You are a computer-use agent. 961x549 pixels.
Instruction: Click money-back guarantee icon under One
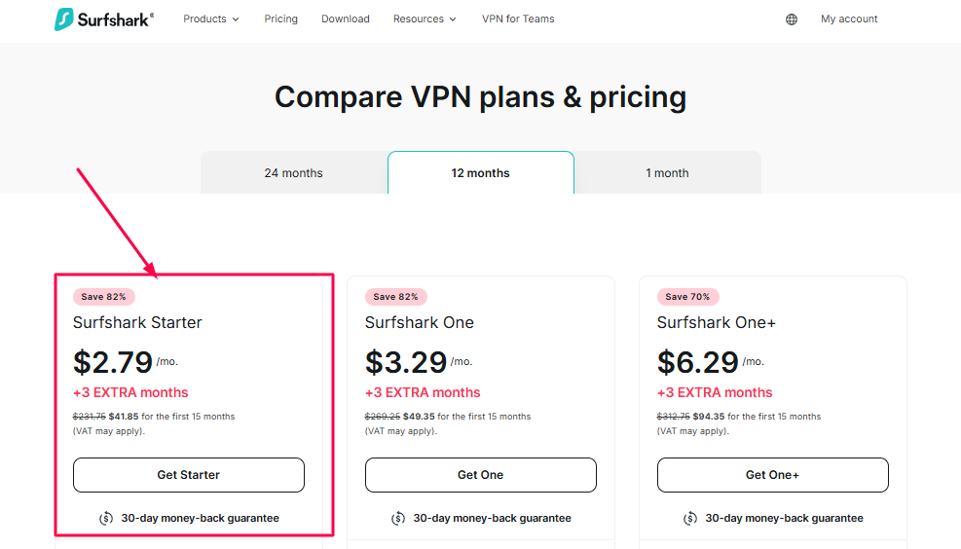399,518
